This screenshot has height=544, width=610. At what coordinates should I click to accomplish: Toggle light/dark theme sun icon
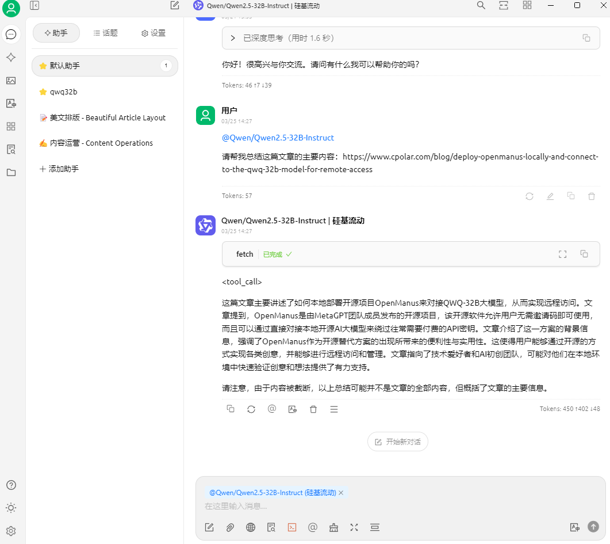(x=11, y=508)
